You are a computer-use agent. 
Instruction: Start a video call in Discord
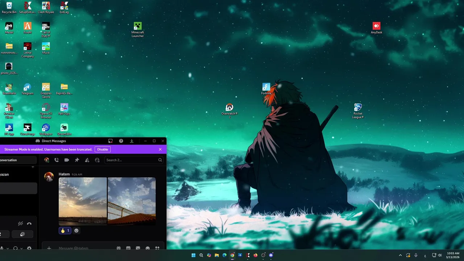point(67,160)
